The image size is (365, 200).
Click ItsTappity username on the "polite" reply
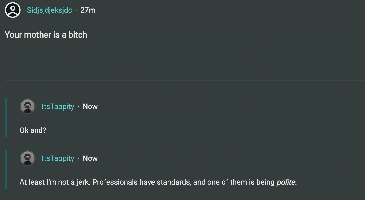[x=58, y=158]
